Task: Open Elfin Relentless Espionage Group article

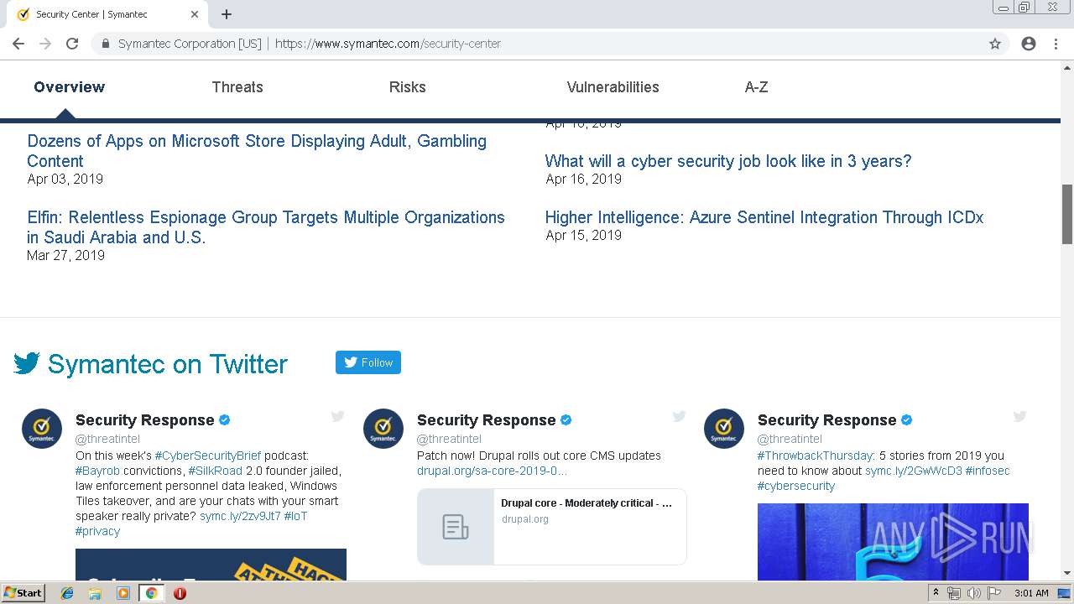Action: click(x=266, y=227)
